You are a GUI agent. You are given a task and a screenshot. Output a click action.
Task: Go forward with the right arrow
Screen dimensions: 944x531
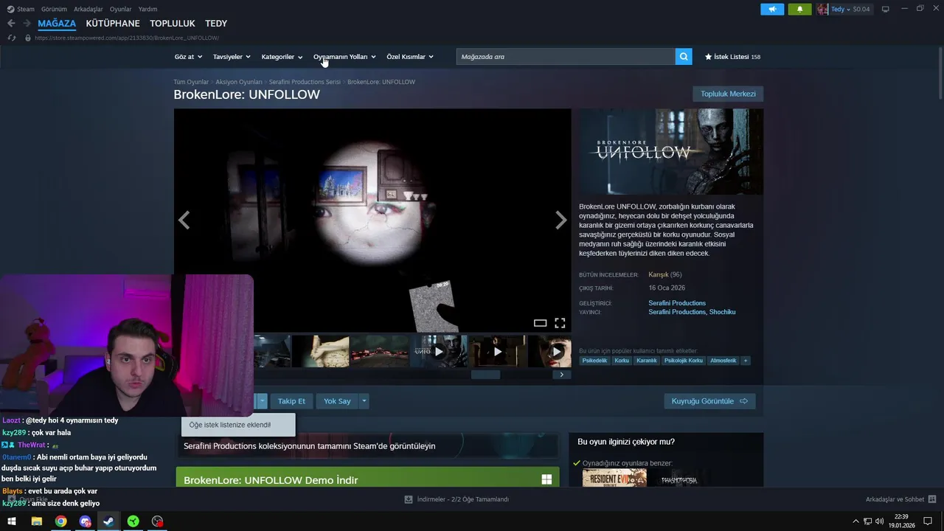tap(27, 24)
